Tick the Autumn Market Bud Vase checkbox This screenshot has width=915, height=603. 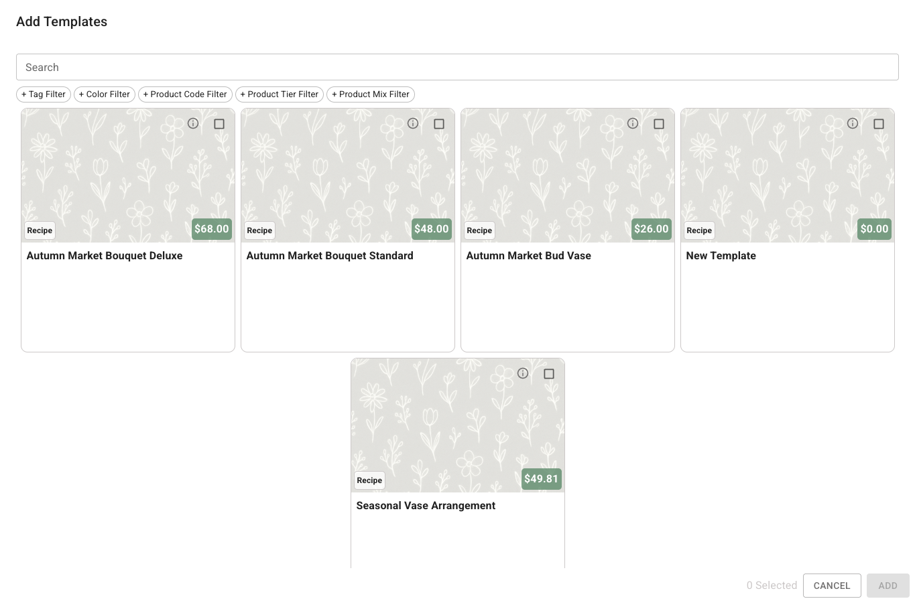tap(659, 124)
